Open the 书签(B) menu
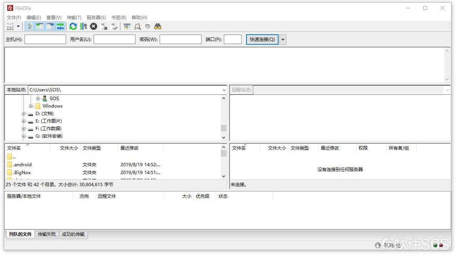 click(119, 17)
